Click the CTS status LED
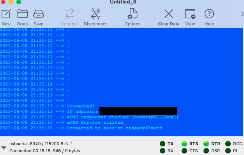Screen dimensions: 244x155 (184, 151)
